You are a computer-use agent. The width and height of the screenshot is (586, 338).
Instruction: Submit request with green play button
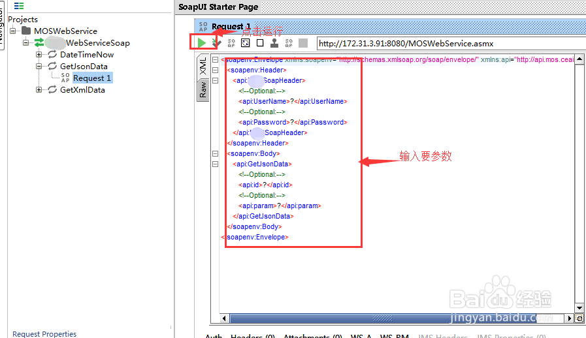[x=202, y=43]
